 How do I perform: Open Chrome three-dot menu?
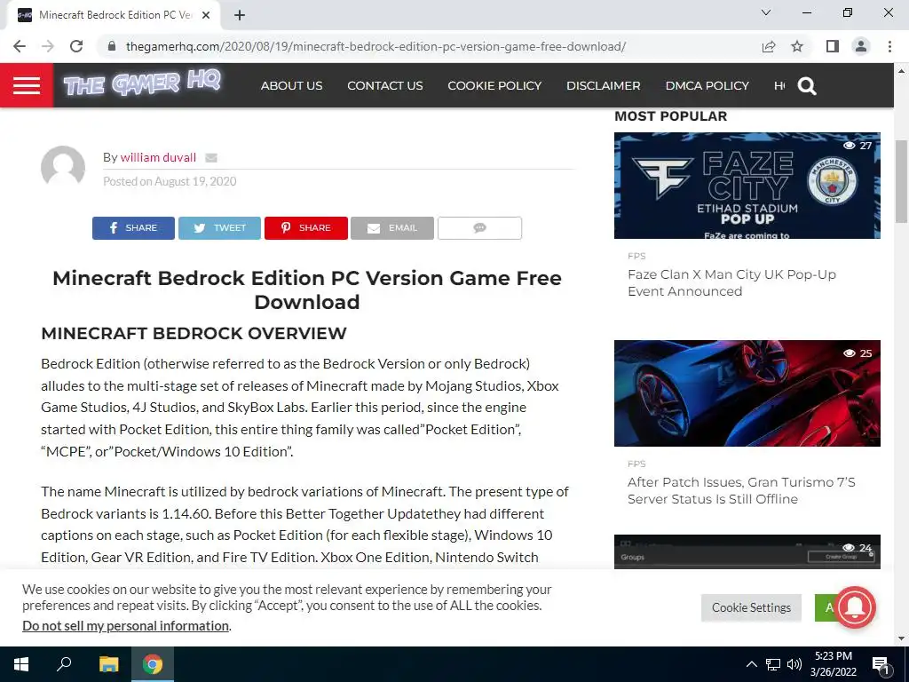(889, 46)
